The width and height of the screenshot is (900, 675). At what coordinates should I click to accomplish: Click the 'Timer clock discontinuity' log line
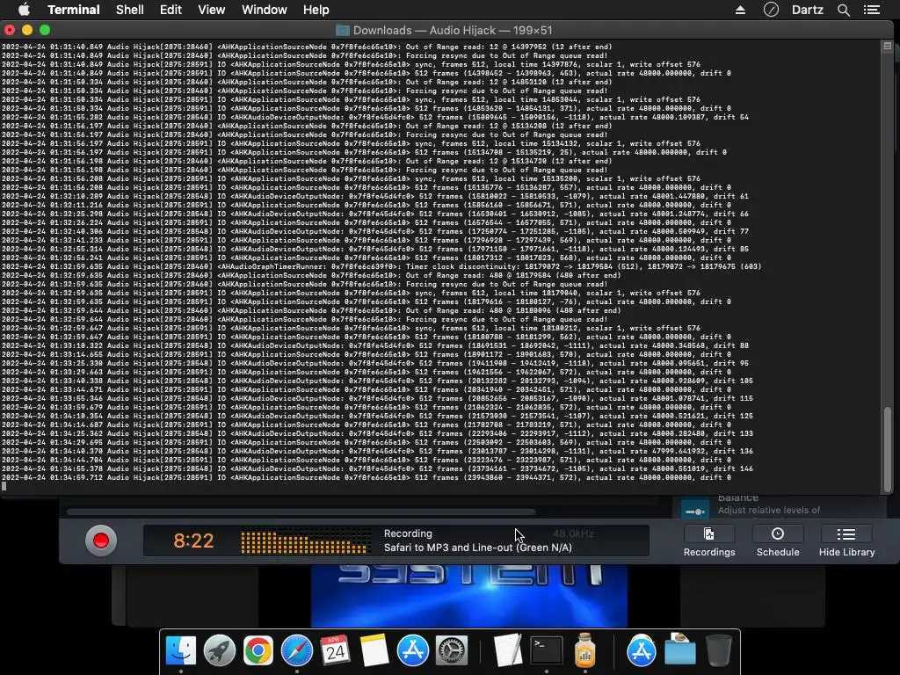[x=381, y=266]
